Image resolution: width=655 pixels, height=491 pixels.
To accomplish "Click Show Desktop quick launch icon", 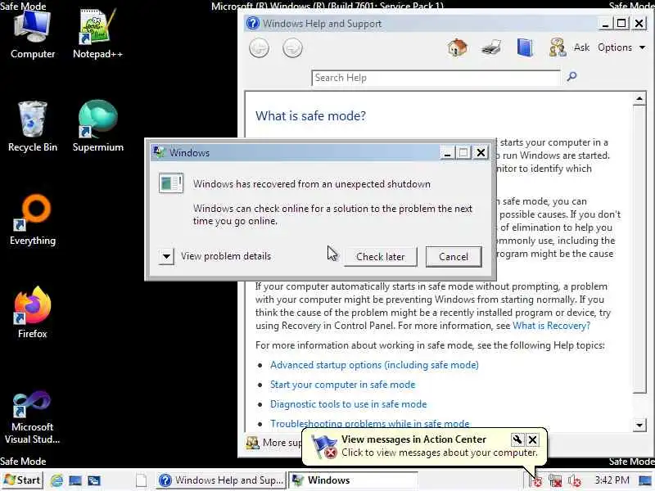I will point(75,480).
